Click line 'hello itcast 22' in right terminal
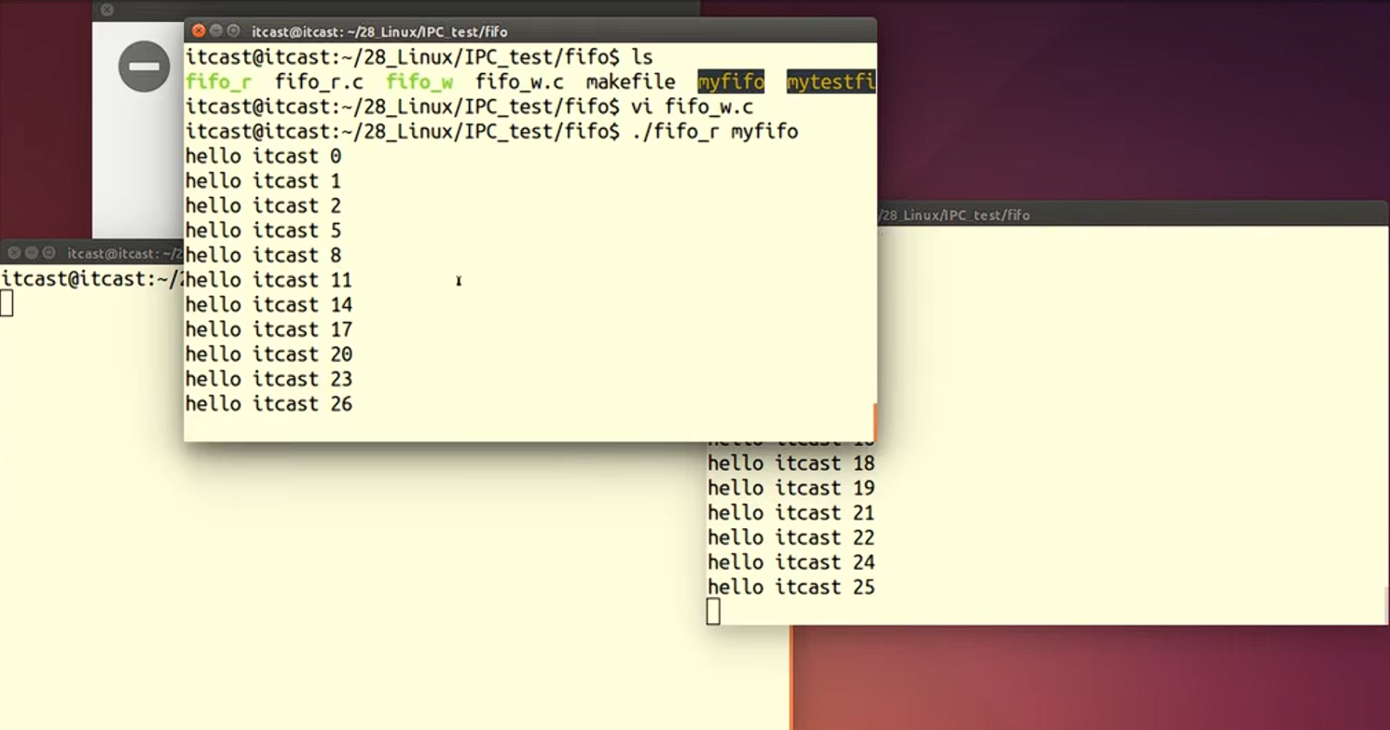 tap(791, 537)
